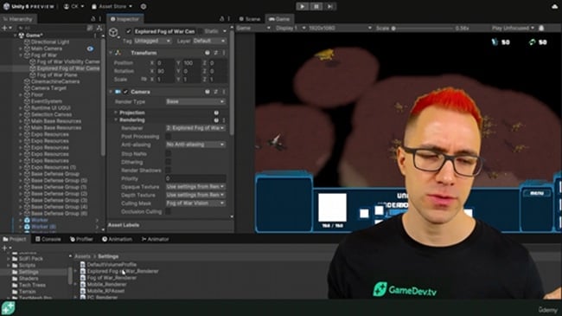
Task: Click the Inspector panel lock icon
Action: [222, 19]
